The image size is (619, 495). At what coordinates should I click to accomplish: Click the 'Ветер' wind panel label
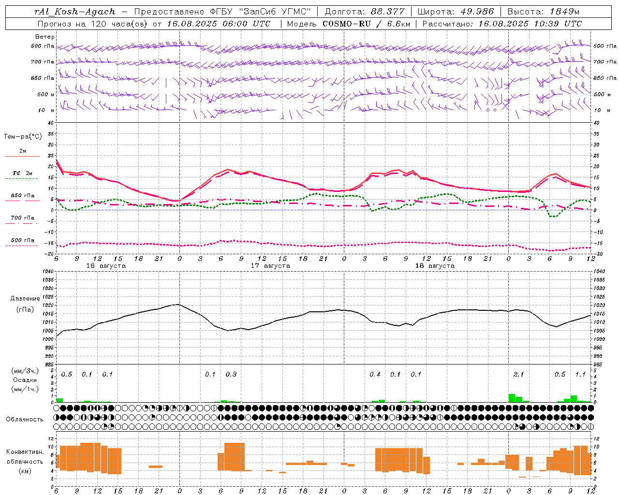45,37
